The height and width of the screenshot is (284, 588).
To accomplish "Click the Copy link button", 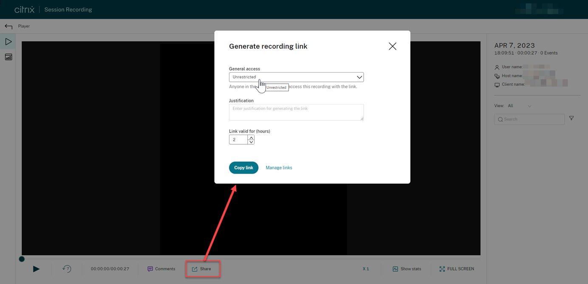I will [243, 167].
